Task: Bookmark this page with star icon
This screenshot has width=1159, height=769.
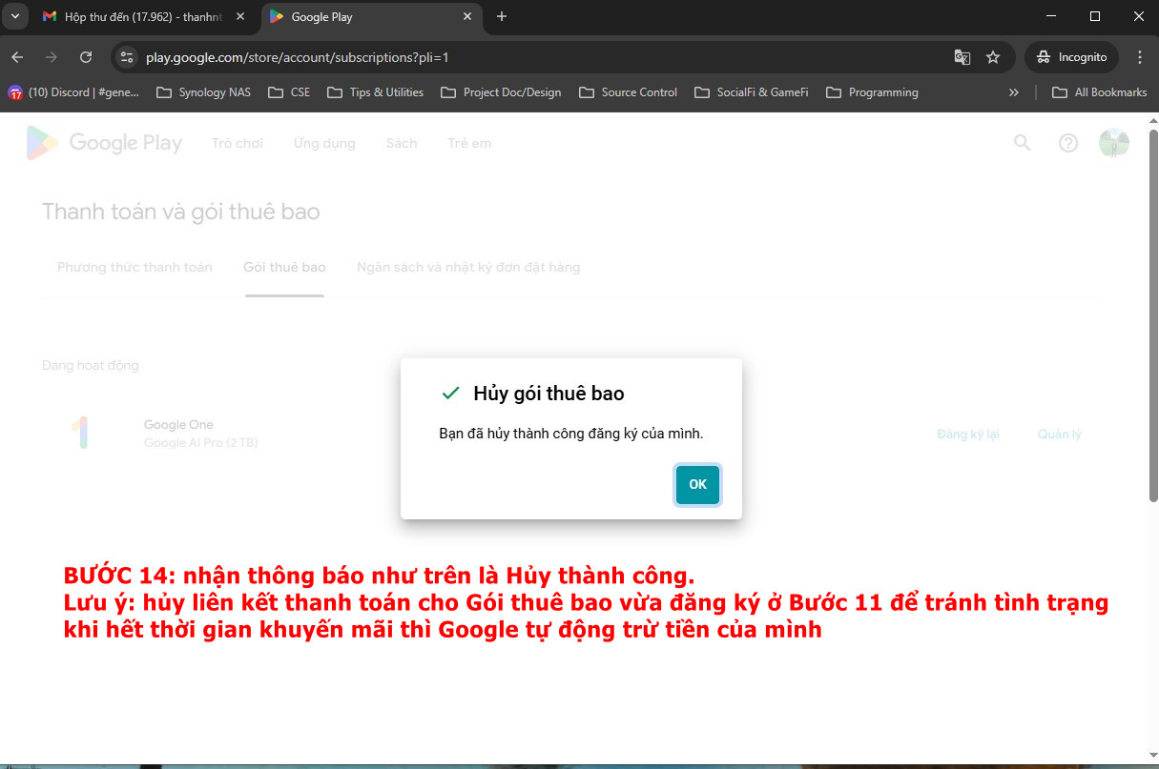Action: pyautogui.click(x=993, y=57)
